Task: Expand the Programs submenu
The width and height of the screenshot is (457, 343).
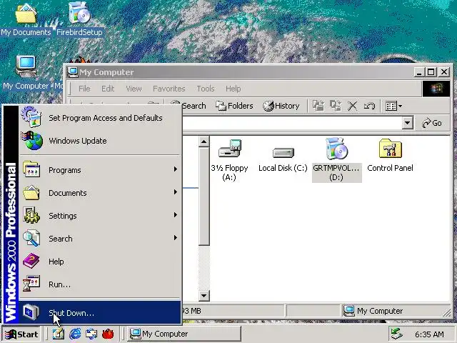Action: tap(100, 170)
